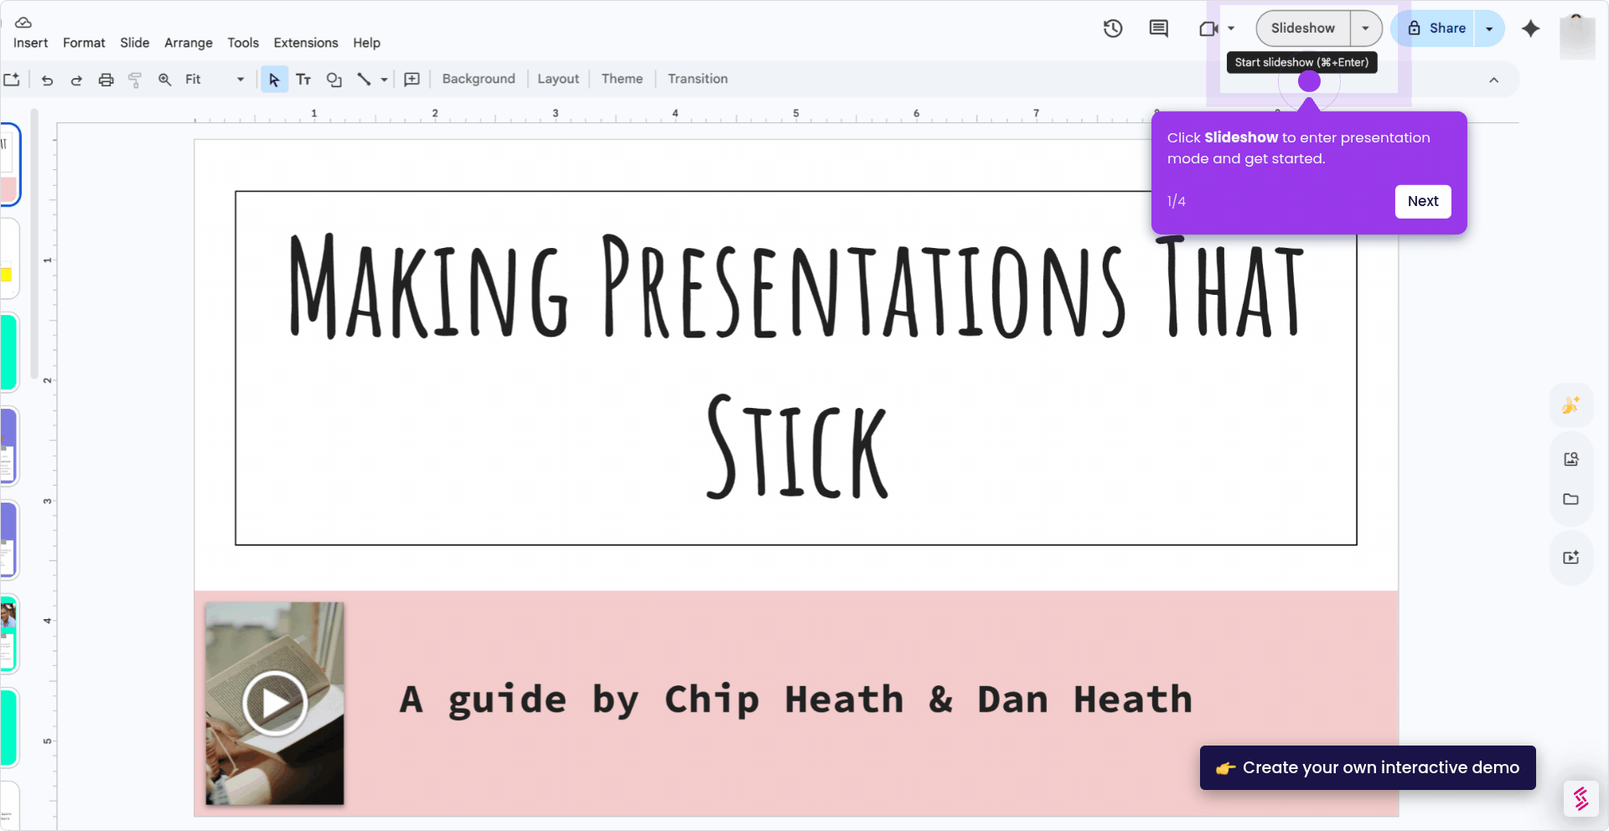Click the insert video side panel icon

click(1571, 558)
